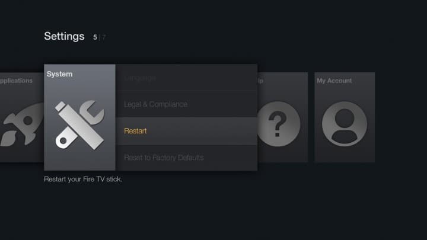Click the Applications tile label
The height and width of the screenshot is (240, 427).
coord(17,81)
